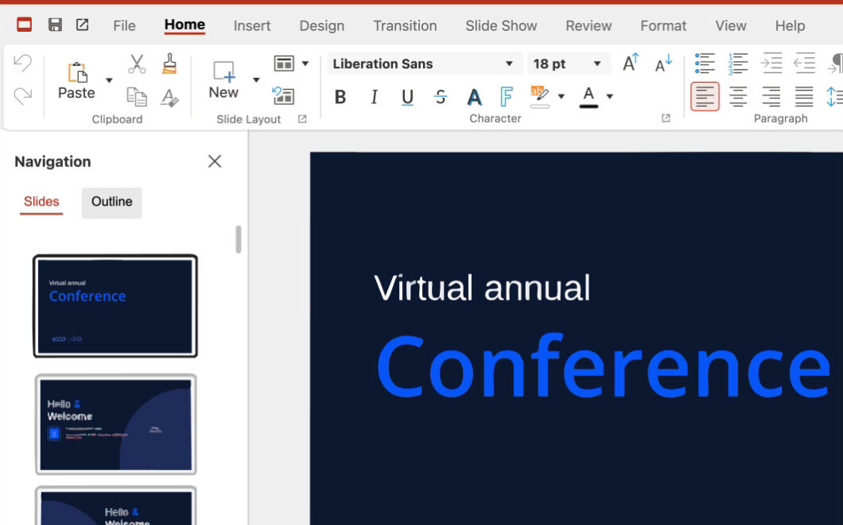This screenshot has width=843, height=525.
Task: Select the second Hello & Welcome thumbnail
Action: pos(115,425)
